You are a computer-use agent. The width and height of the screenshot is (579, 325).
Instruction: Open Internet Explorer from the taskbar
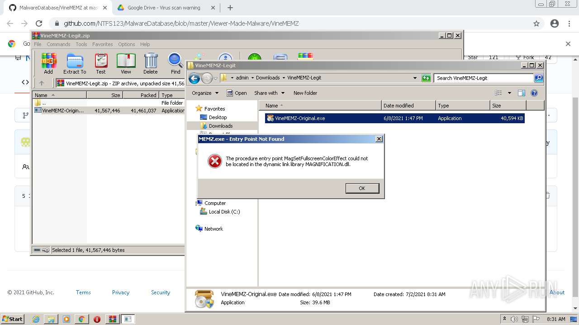pyautogui.click(x=36, y=319)
